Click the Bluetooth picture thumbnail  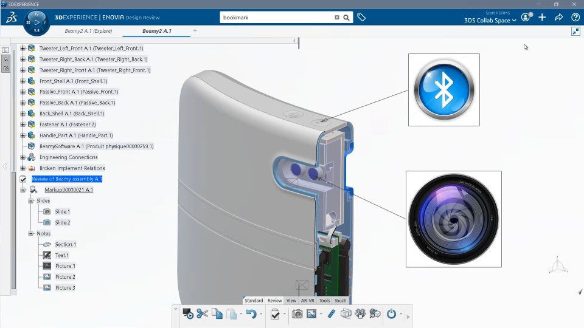pos(444,90)
